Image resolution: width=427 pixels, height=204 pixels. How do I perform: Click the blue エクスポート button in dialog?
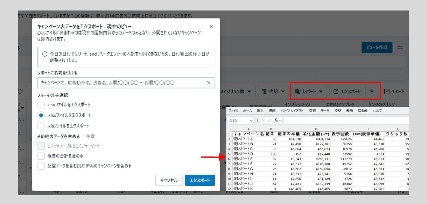[200, 180]
